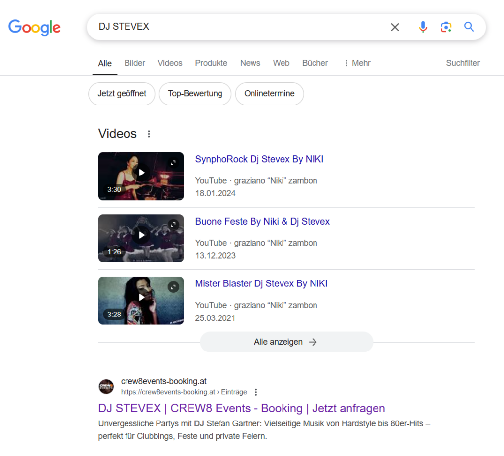This screenshot has width=504, height=456.
Task: Open the DJ STEVEX CREW8 Events result
Action: [x=241, y=408]
